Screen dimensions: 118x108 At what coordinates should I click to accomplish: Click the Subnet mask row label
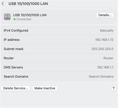14,49
